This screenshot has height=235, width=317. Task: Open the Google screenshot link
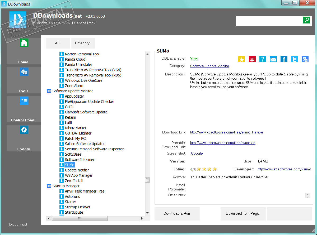pos(197,153)
